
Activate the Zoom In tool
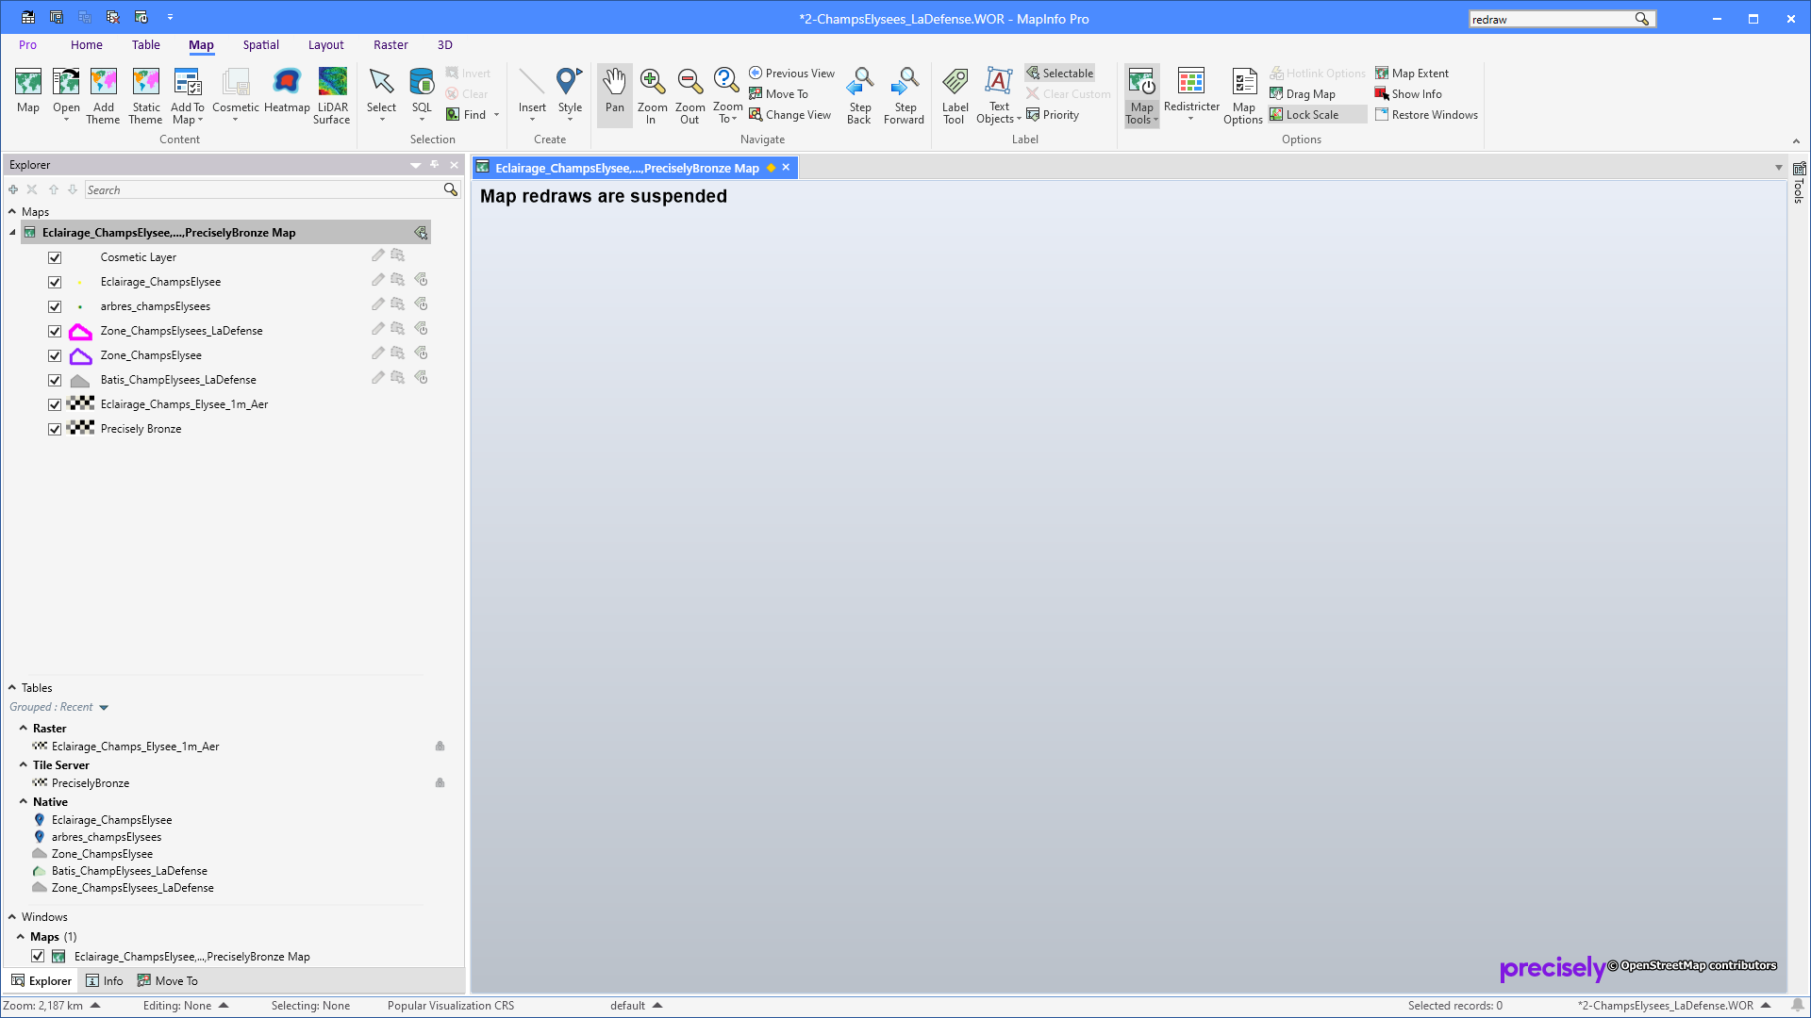[652, 95]
